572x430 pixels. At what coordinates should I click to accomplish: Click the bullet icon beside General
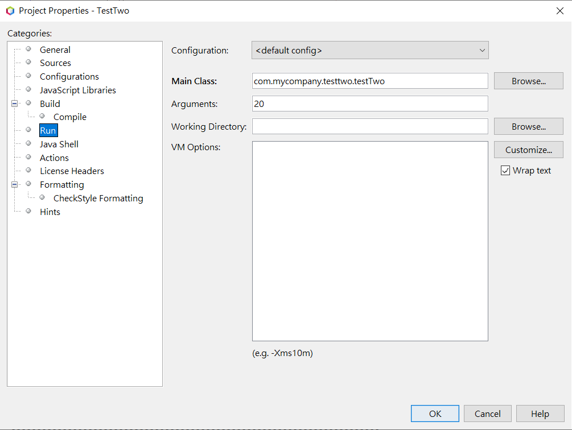click(28, 49)
